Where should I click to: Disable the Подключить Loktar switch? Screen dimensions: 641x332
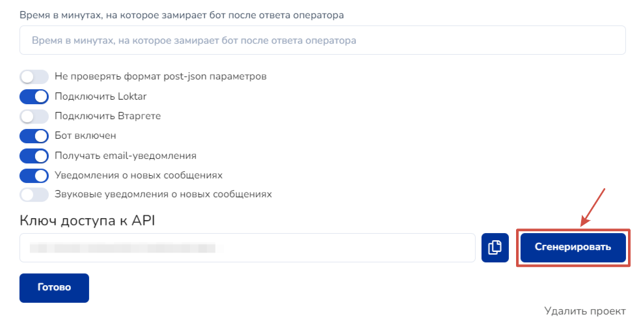point(34,96)
